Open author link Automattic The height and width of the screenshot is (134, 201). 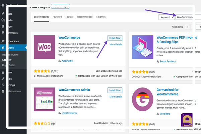(x=67, y=61)
